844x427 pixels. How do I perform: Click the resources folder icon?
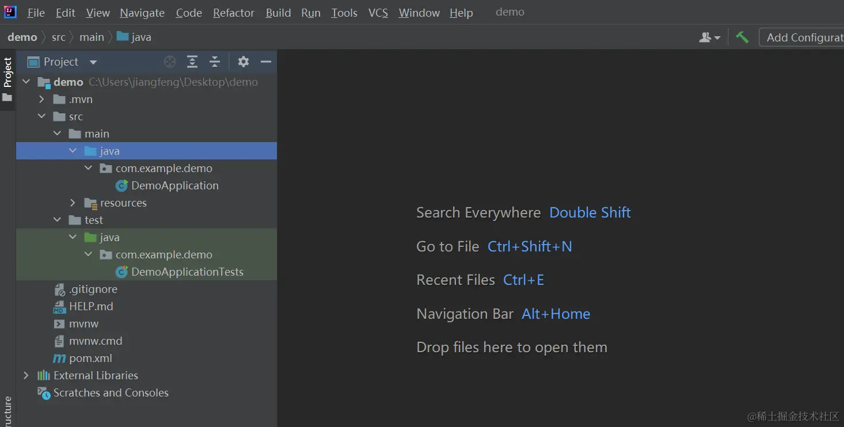pyautogui.click(x=90, y=203)
